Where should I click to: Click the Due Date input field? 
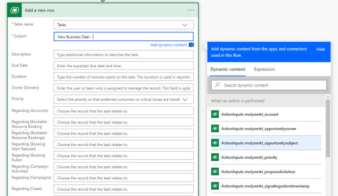[x=123, y=65]
